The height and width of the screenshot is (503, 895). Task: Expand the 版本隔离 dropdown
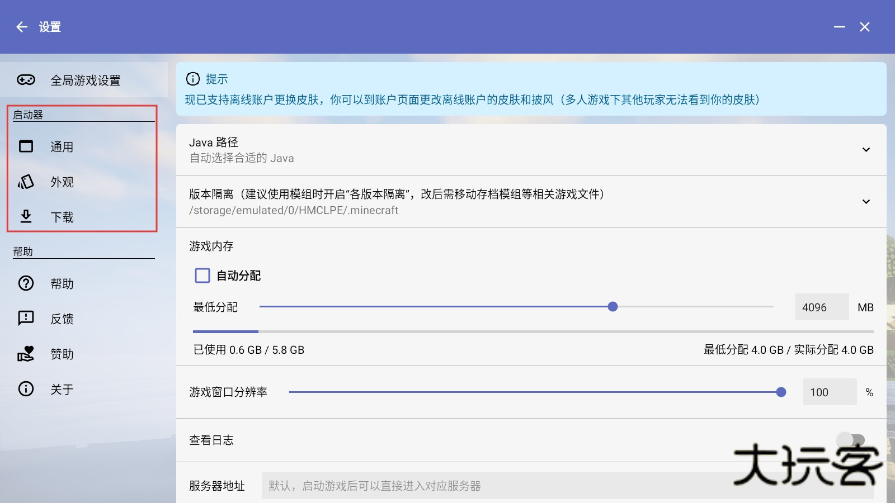[866, 202]
